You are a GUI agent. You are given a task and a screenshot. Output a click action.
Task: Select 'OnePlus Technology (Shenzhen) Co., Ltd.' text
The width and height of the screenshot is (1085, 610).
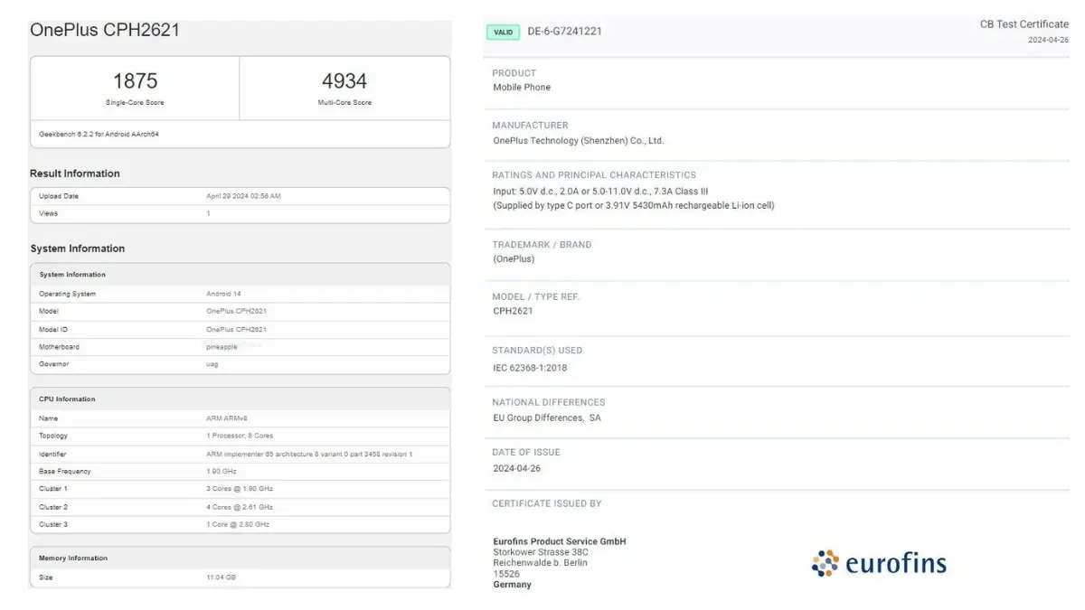579,141
